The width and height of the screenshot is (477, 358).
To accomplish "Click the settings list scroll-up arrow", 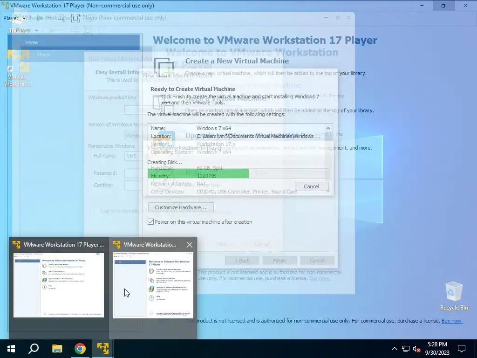I will tap(328, 128).
